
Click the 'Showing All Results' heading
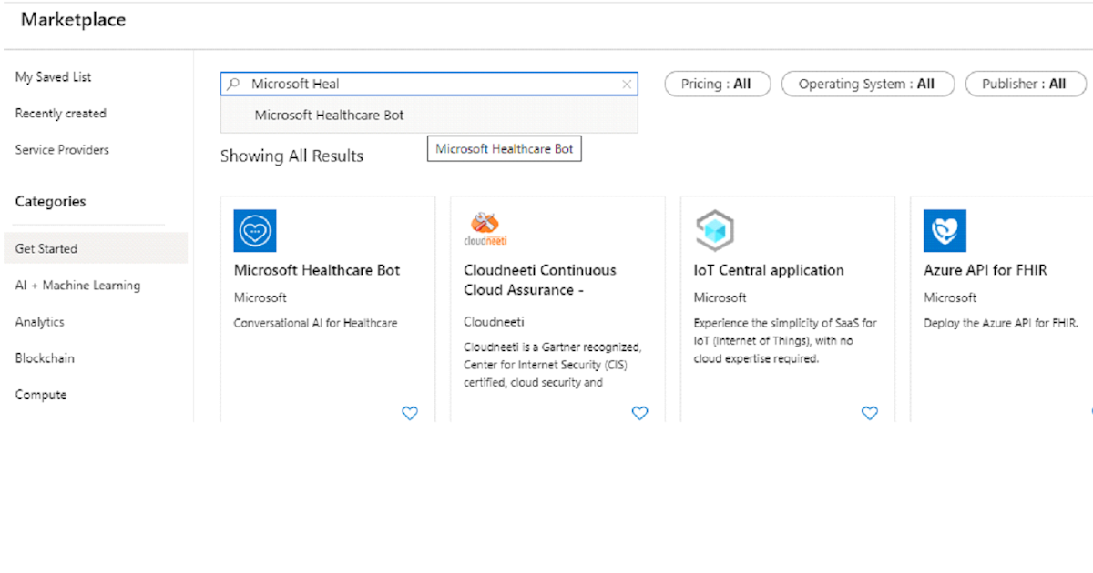tap(291, 156)
